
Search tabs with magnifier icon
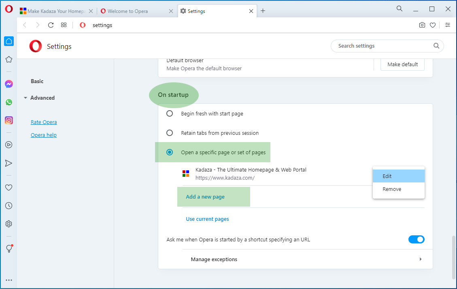(x=400, y=9)
